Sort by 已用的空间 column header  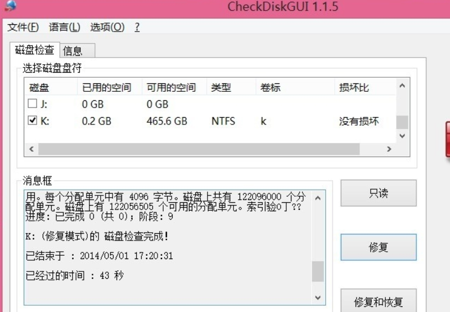(x=106, y=87)
